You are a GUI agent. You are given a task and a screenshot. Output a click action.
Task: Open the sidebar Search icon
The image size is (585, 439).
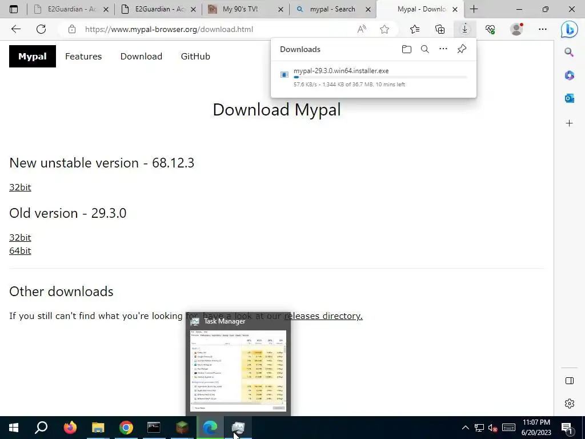[x=569, y=52]
